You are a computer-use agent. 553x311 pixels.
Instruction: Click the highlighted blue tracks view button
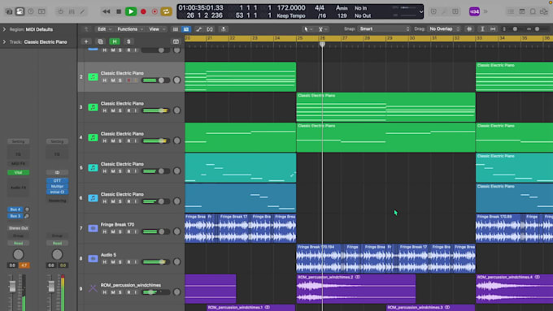(x=186, y=29)
